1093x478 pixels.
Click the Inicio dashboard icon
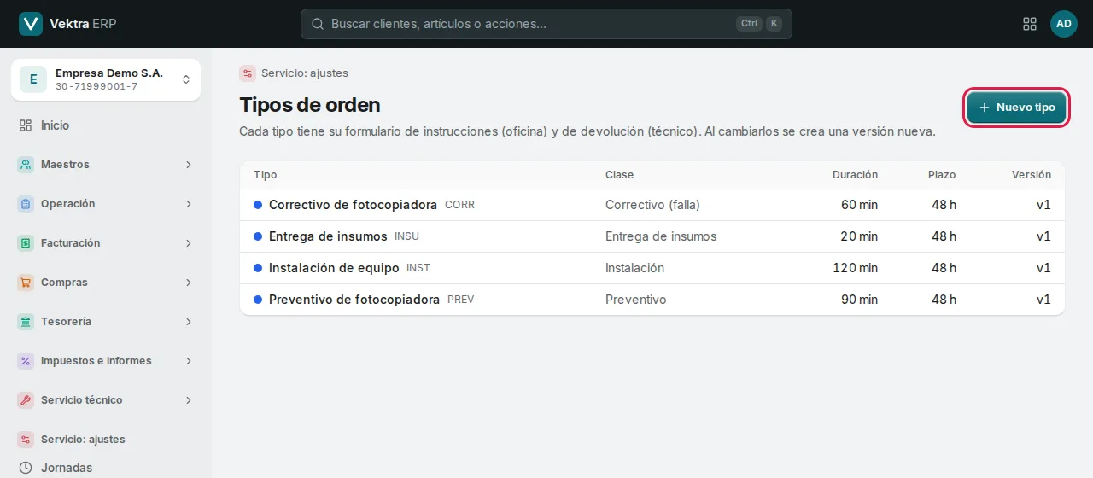tap(26, 125)
